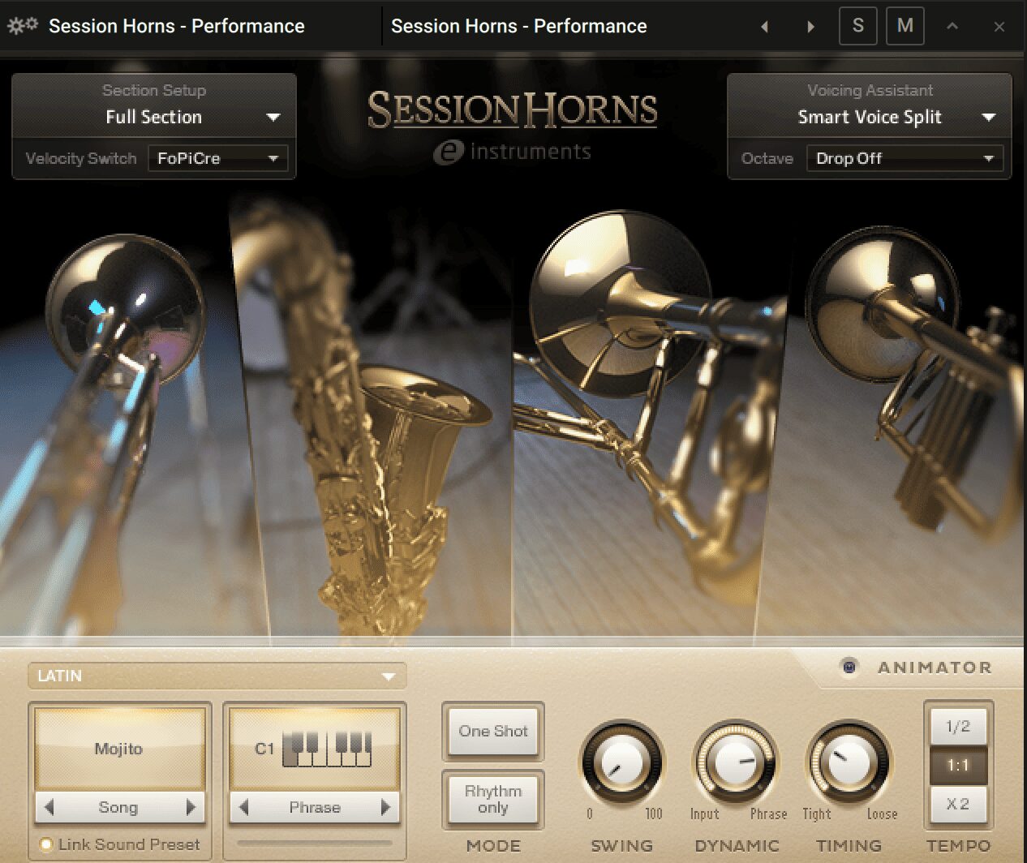The width and height of the screenshot is (1027, 863).
Task: Set tempo to 1:1
Action: click(958, 765)
